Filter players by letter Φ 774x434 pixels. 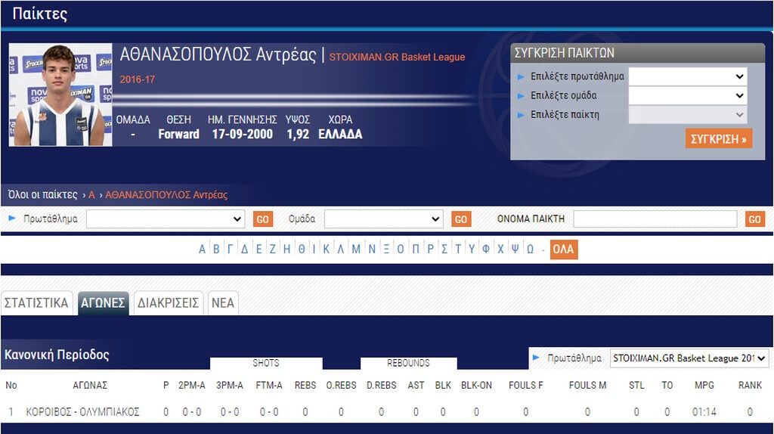[486, 250]
